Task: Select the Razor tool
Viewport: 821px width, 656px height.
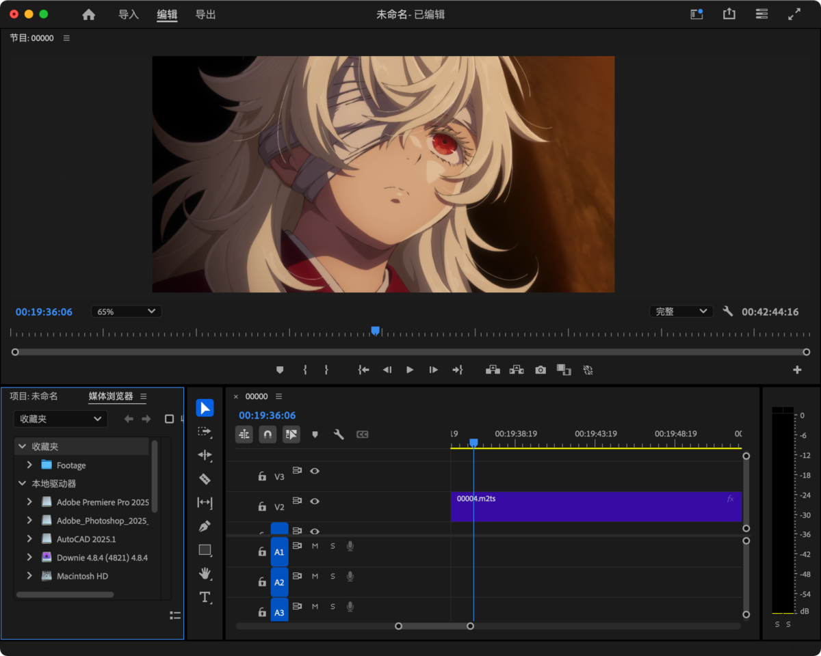Action: coord(205,479)
